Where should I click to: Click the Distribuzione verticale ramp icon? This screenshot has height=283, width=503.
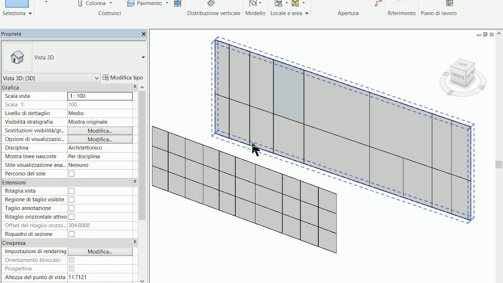click(x=211, y=3)
